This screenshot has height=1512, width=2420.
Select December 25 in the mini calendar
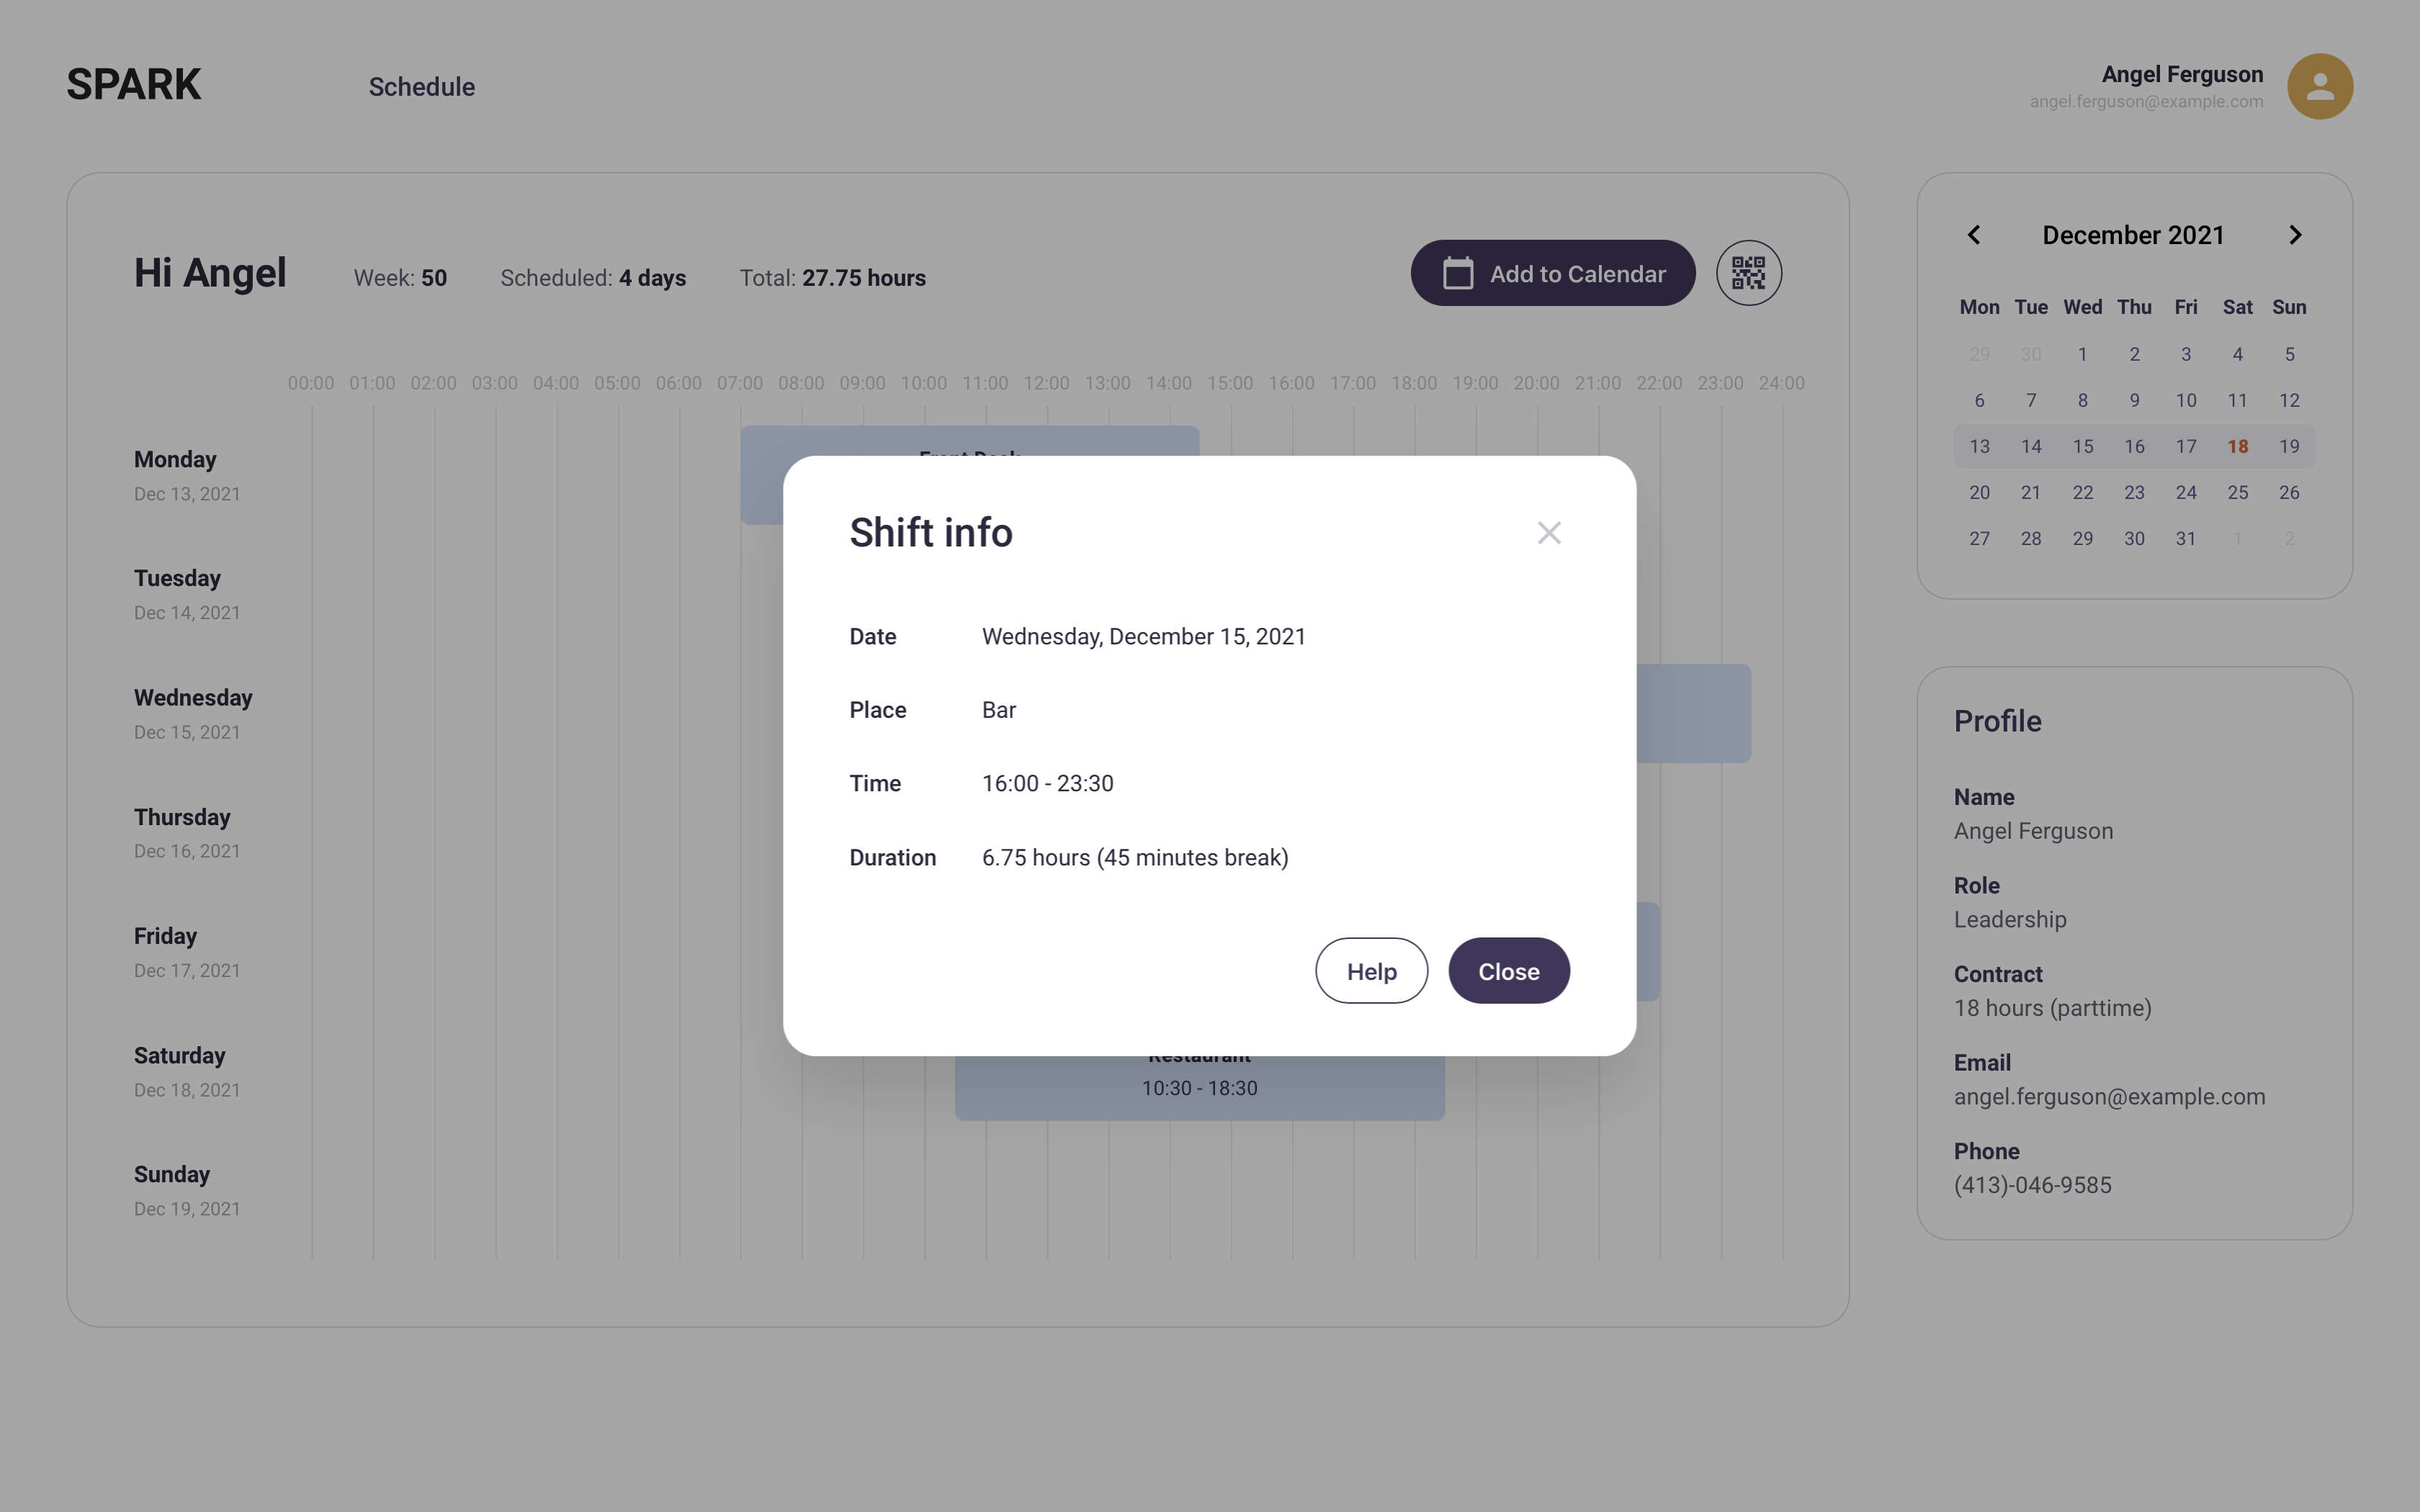pyautogui.click(x=2237, y=493)
